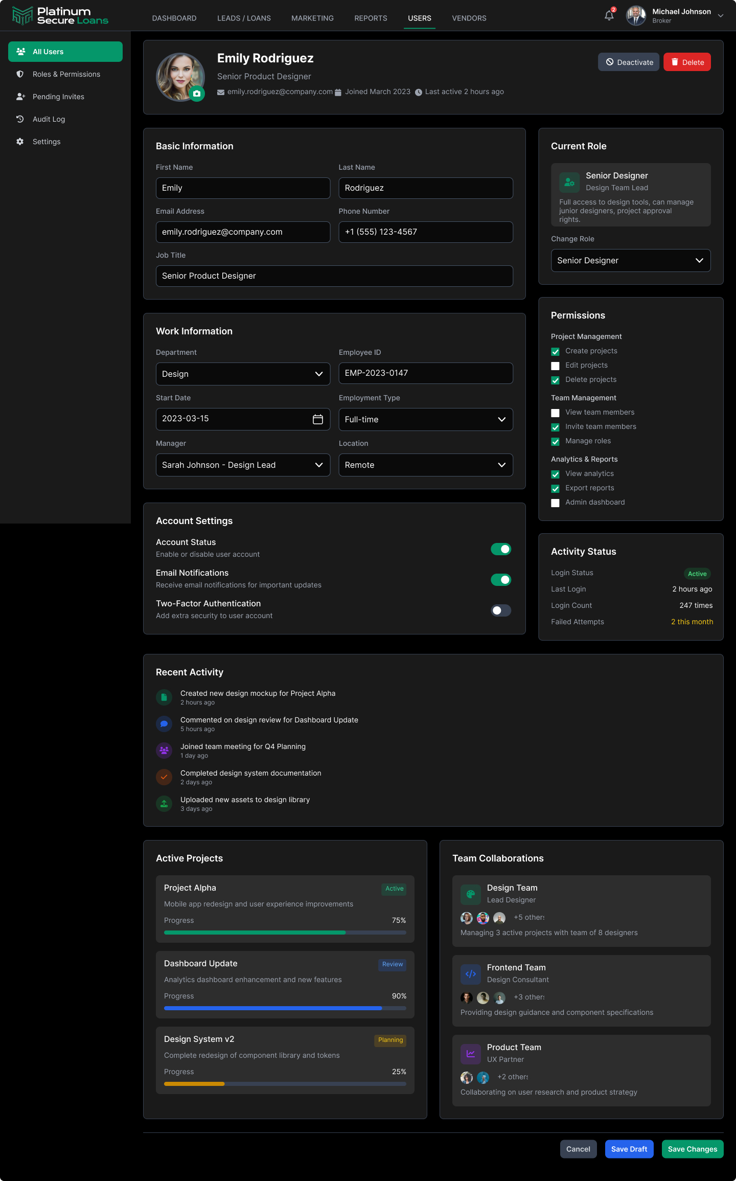Open the Start Date calendar picker icon
The width and height of the screenshot is (736, 1181).
coord(318,419)
